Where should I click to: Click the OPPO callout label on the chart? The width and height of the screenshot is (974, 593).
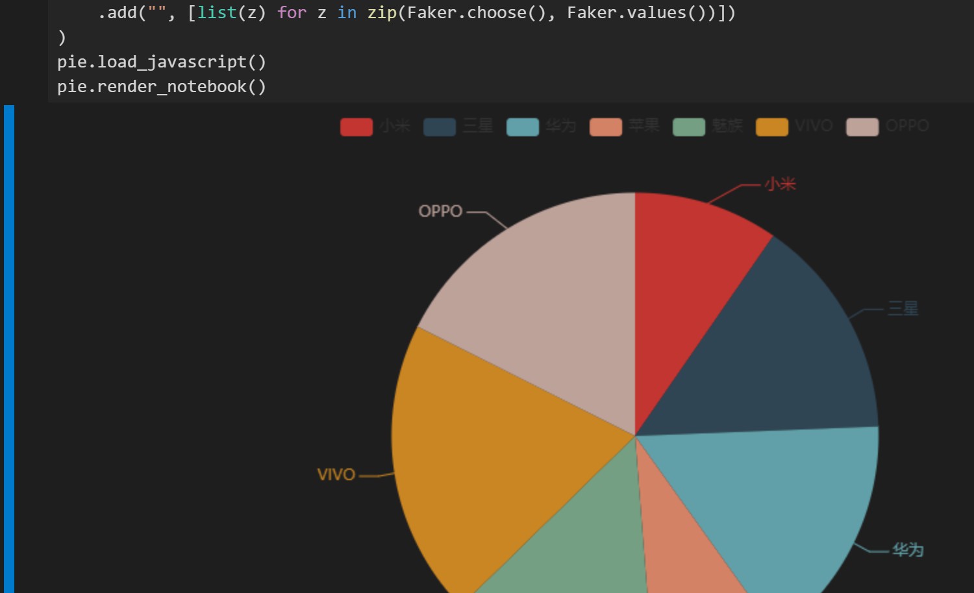point(442,210)
